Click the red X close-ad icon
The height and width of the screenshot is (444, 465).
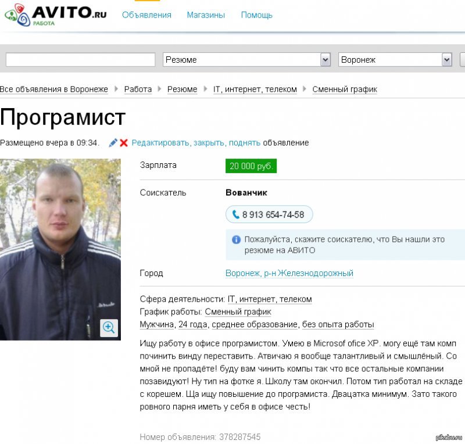tap(124, 143)
